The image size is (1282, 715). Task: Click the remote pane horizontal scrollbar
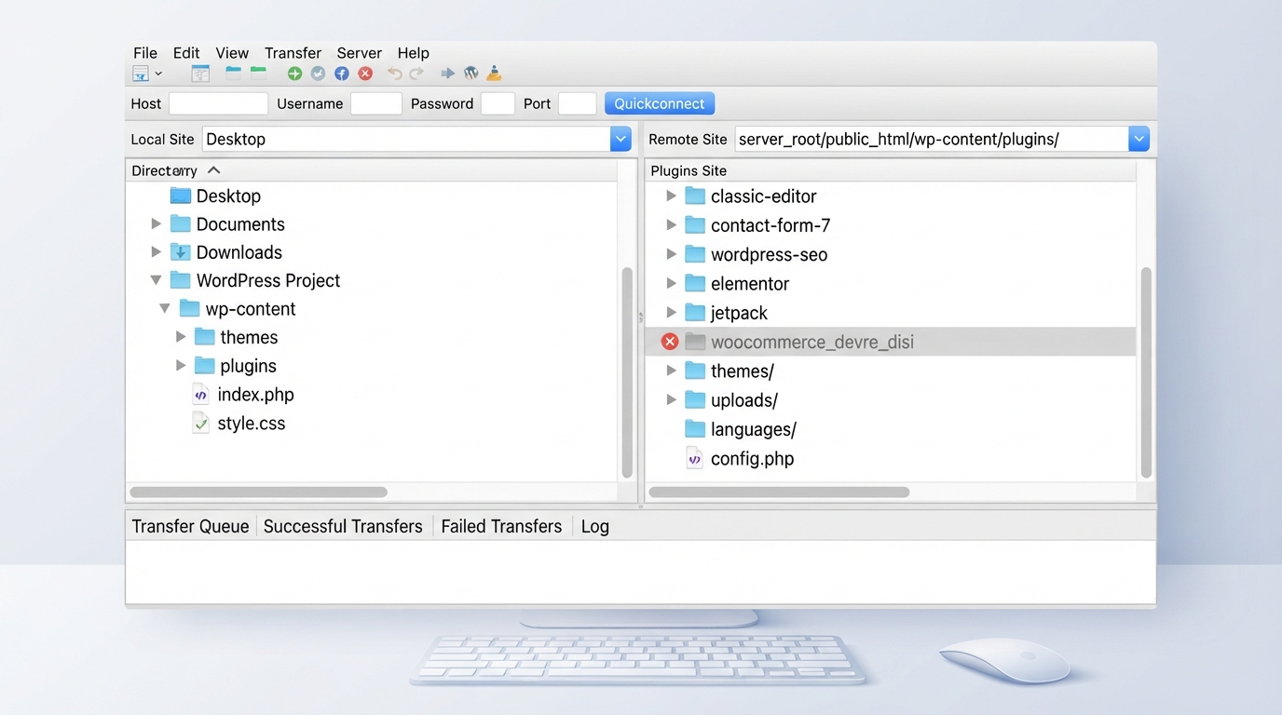point(779,492)
